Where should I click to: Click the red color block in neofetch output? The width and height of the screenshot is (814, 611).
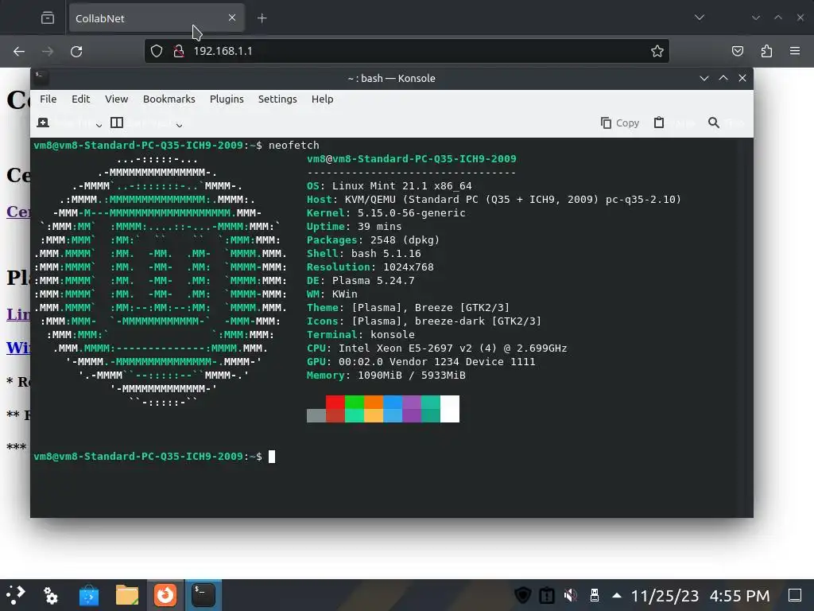335,402
